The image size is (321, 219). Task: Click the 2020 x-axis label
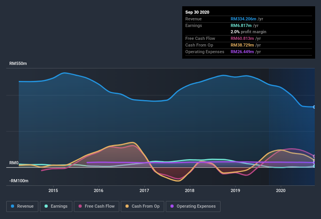281,190
